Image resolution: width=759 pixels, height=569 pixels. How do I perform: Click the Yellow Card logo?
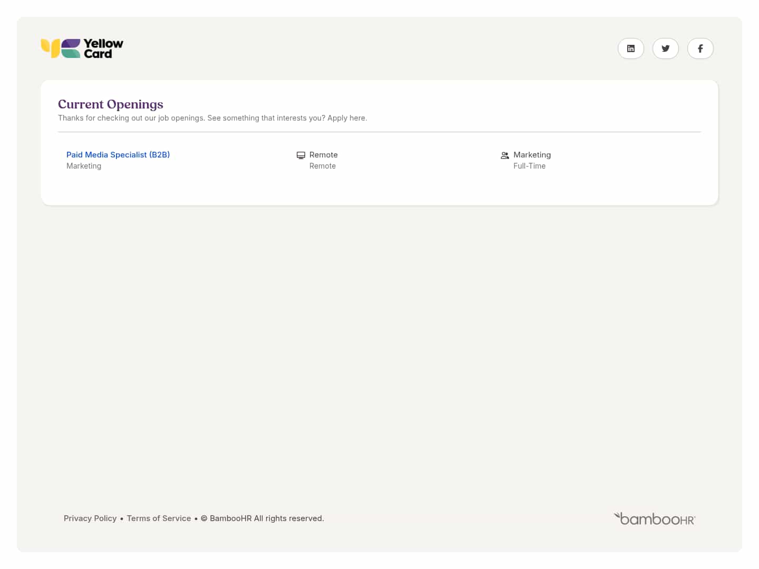pos(82,48)
